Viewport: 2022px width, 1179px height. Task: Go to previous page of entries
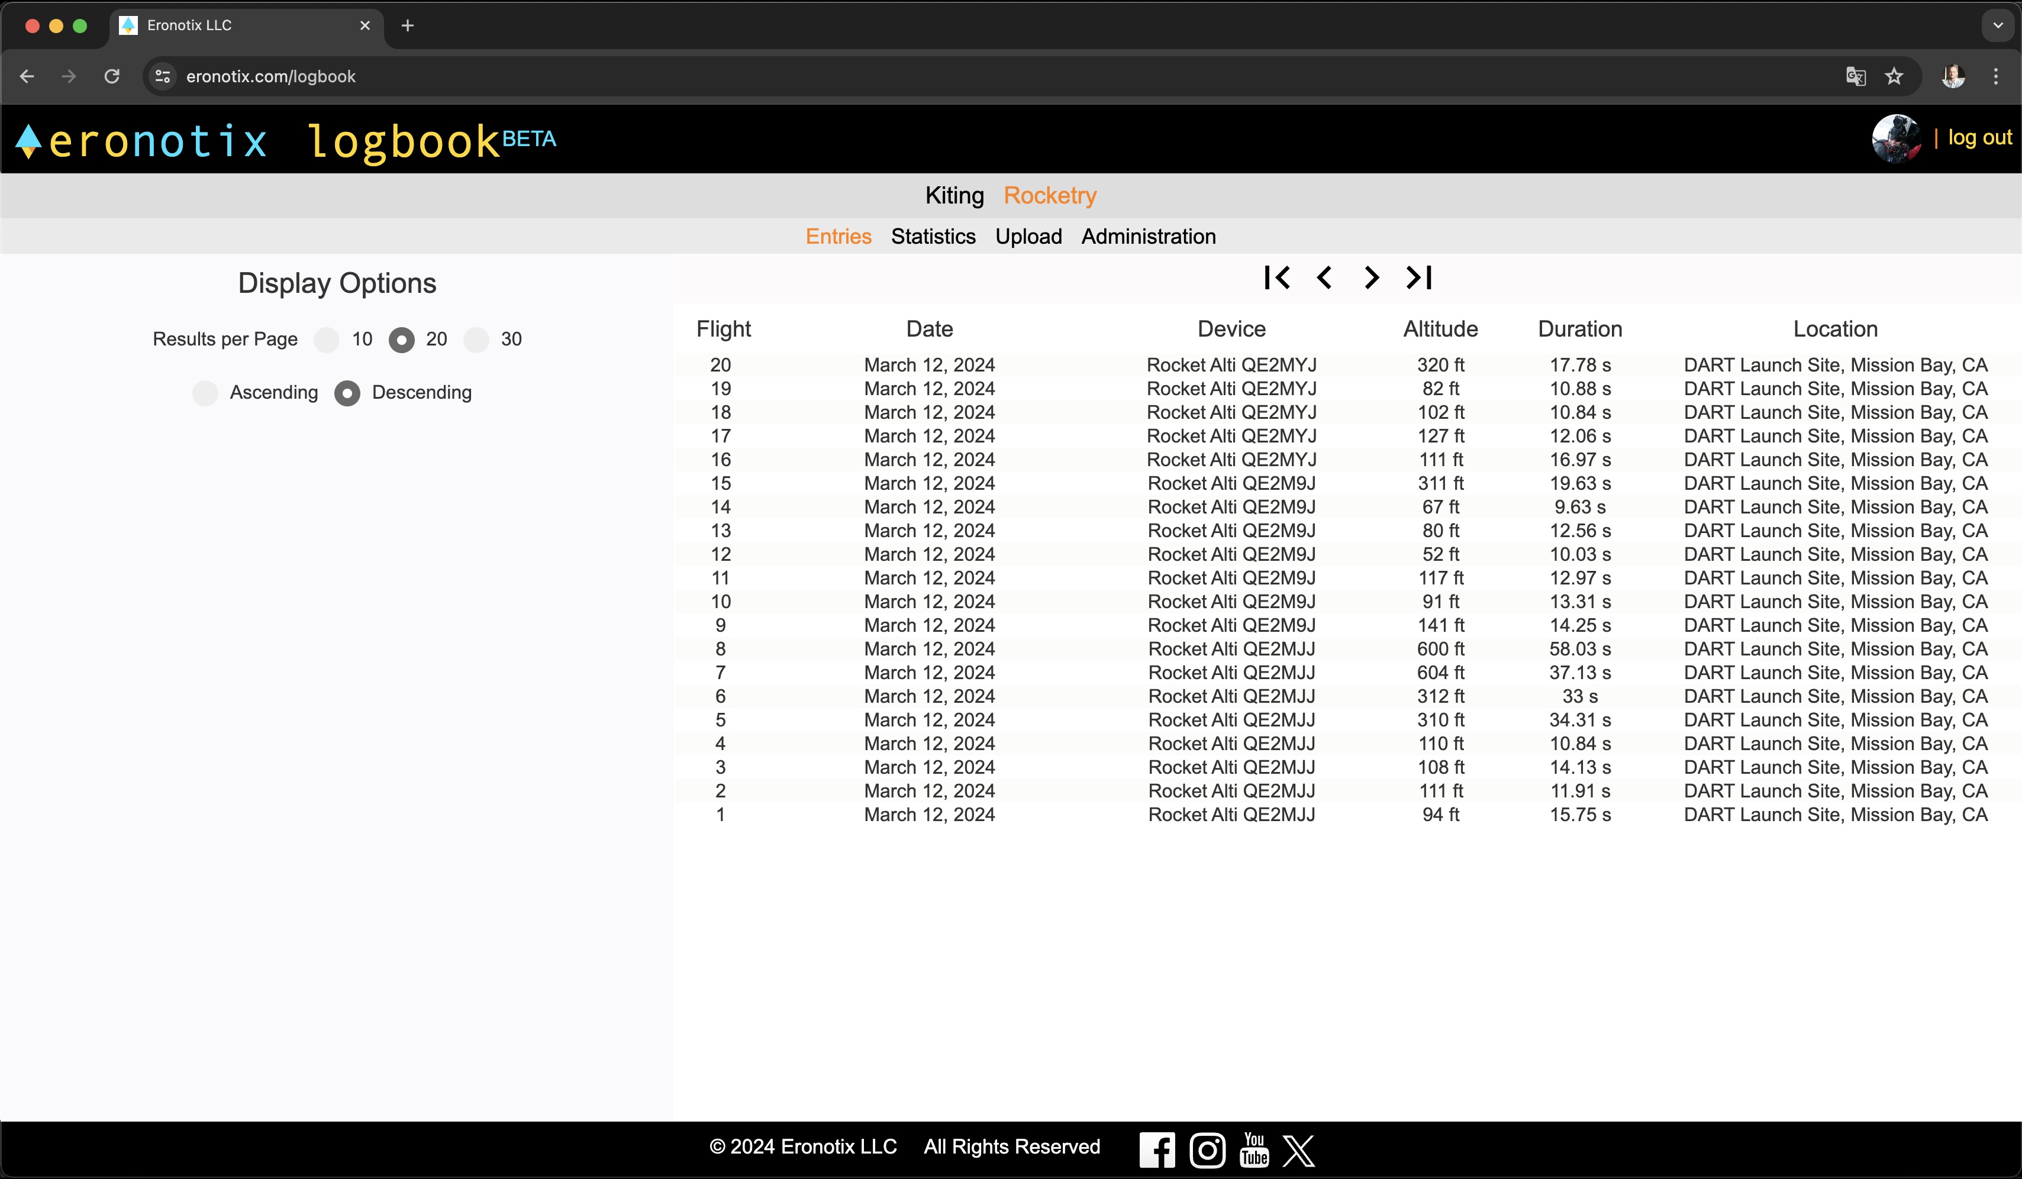[1325, 277]
